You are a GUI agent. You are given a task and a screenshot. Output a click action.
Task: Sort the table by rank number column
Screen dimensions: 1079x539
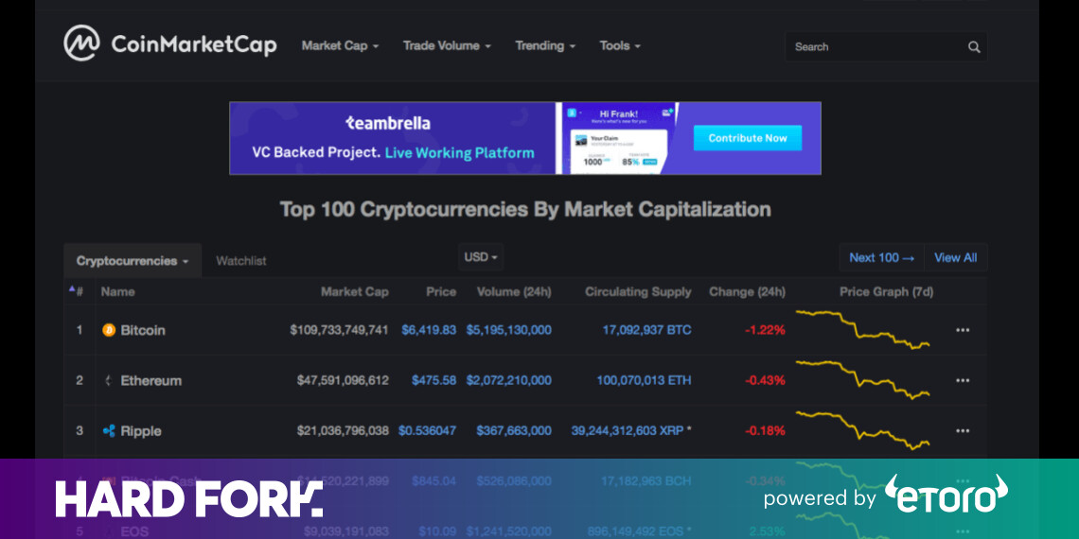(x=77, y=291)
